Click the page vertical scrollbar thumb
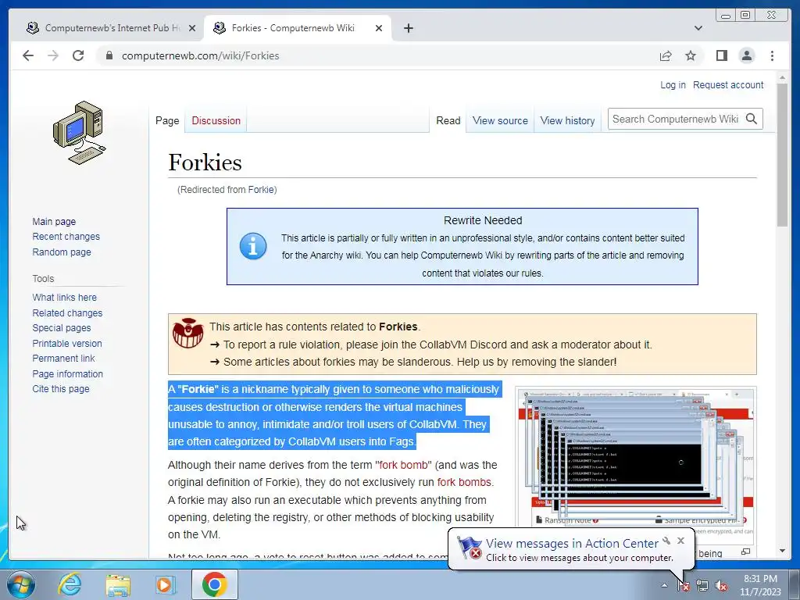This screenshot has height=600, width=800. [782, 155]
